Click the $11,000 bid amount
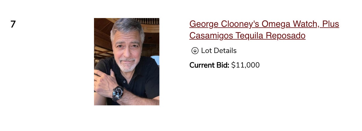The width and height of the screenshot is (362, 131). pyautogui.click(x=245, y=65)
